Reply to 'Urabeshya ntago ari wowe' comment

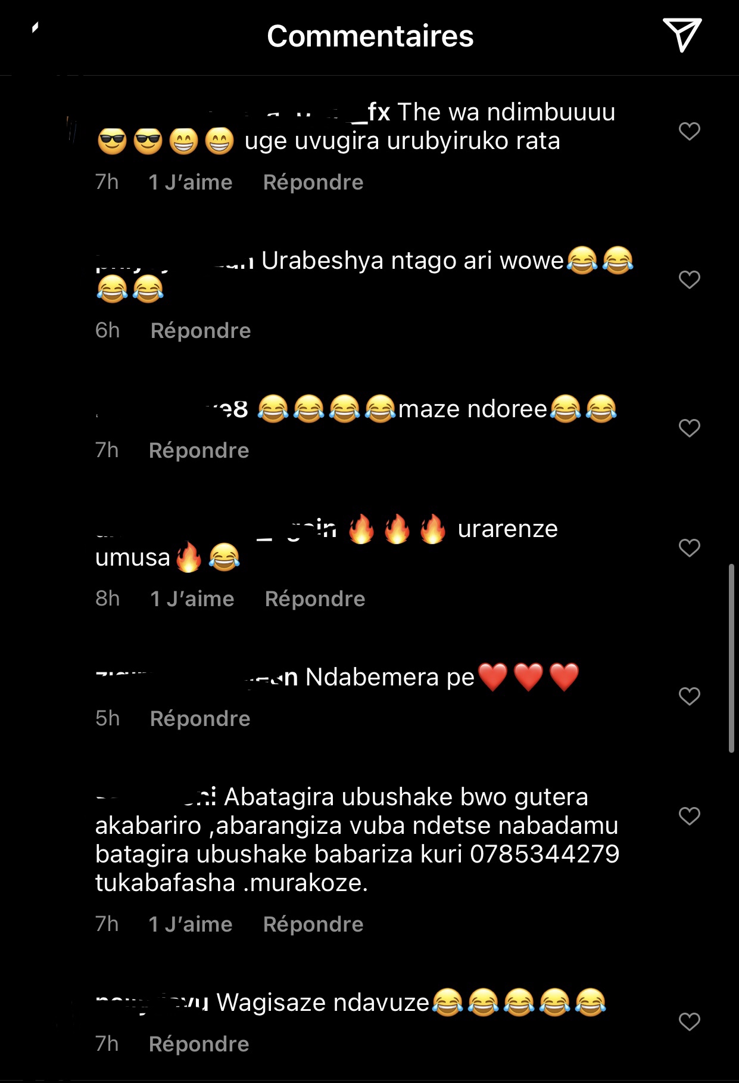pos(201,331)
